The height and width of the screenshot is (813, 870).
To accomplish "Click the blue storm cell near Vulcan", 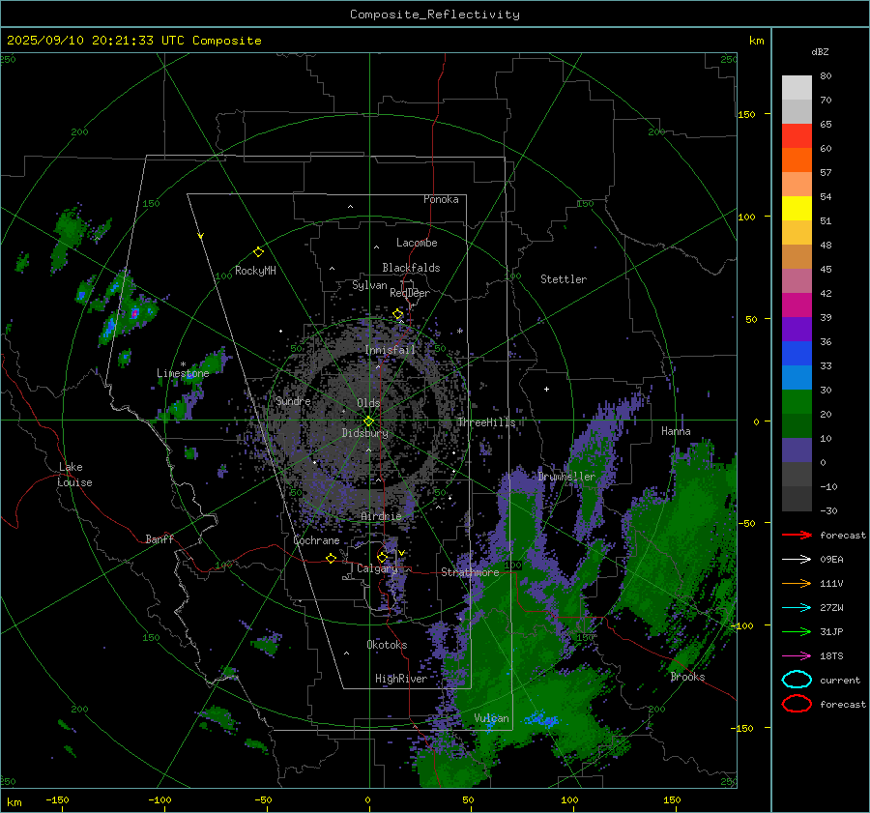I will click(542, 720).
